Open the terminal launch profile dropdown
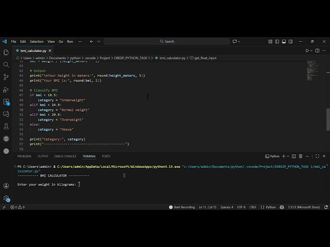Screen dimensions: 330x247 pos(288,156)
